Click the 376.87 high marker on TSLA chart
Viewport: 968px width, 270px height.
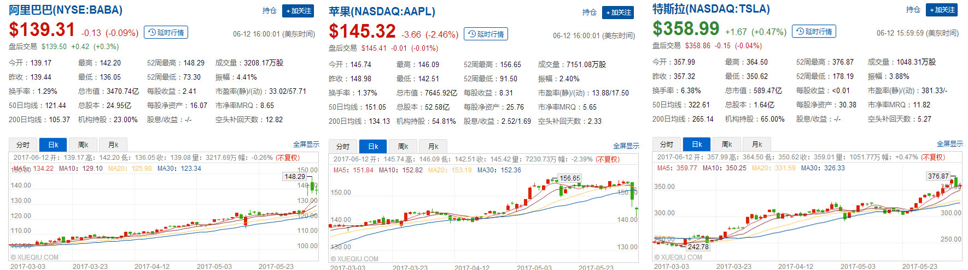click(938, 176)
